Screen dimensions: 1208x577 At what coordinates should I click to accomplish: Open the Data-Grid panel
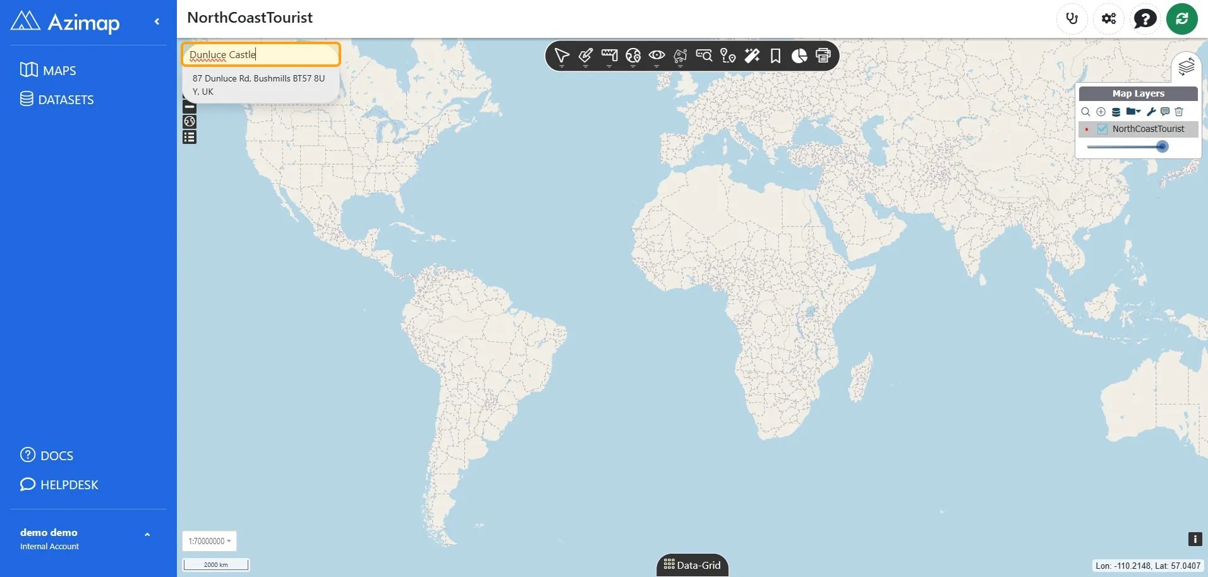coord(692,565)
